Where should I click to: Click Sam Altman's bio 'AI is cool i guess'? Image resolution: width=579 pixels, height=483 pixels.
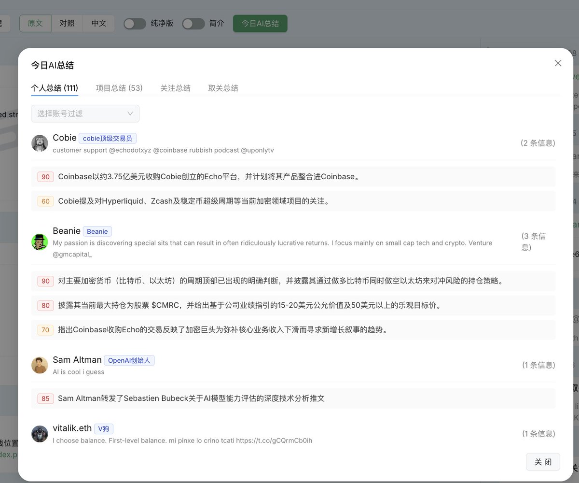(79, 372)
